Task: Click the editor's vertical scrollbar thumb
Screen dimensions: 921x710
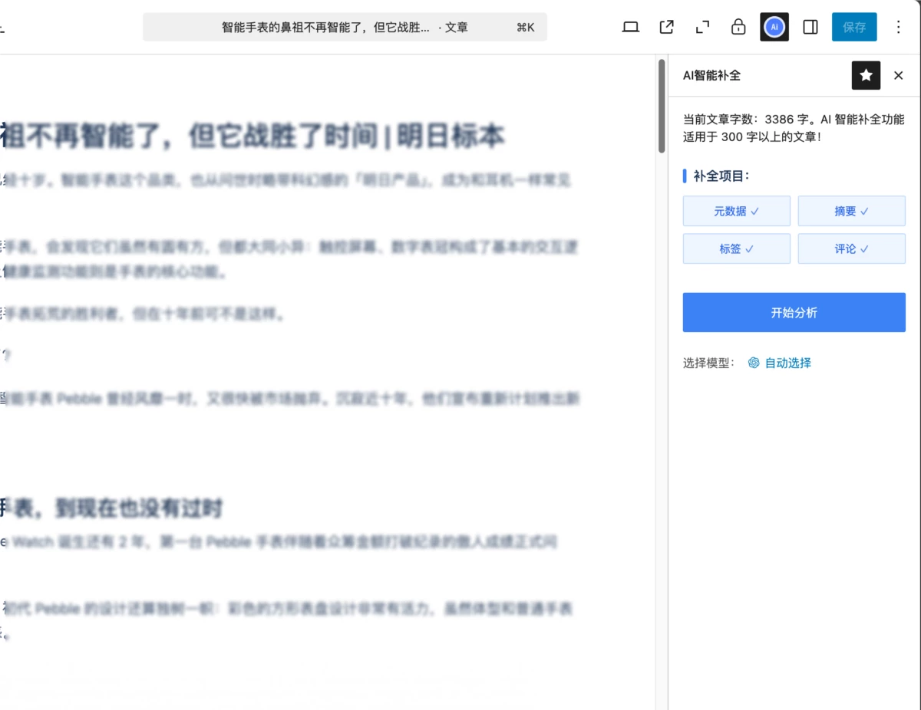Action: pos(662,107)
